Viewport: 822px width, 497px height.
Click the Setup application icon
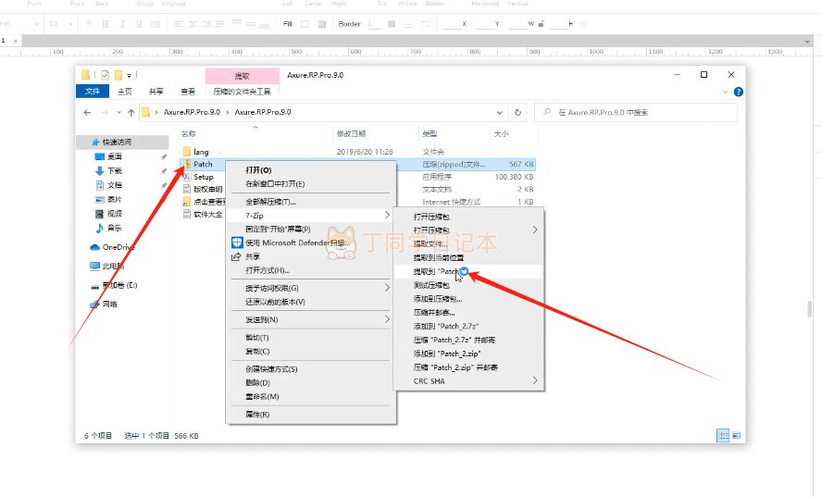(x=186, y=177)
